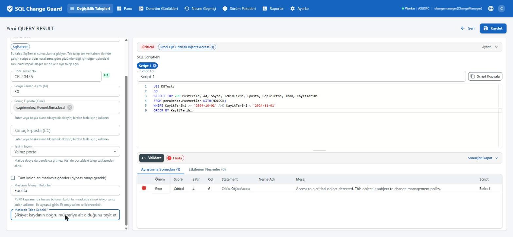513x237 pixels.
Task: Open Değişiklik Talepleri menu
Action: pos(90,8)
